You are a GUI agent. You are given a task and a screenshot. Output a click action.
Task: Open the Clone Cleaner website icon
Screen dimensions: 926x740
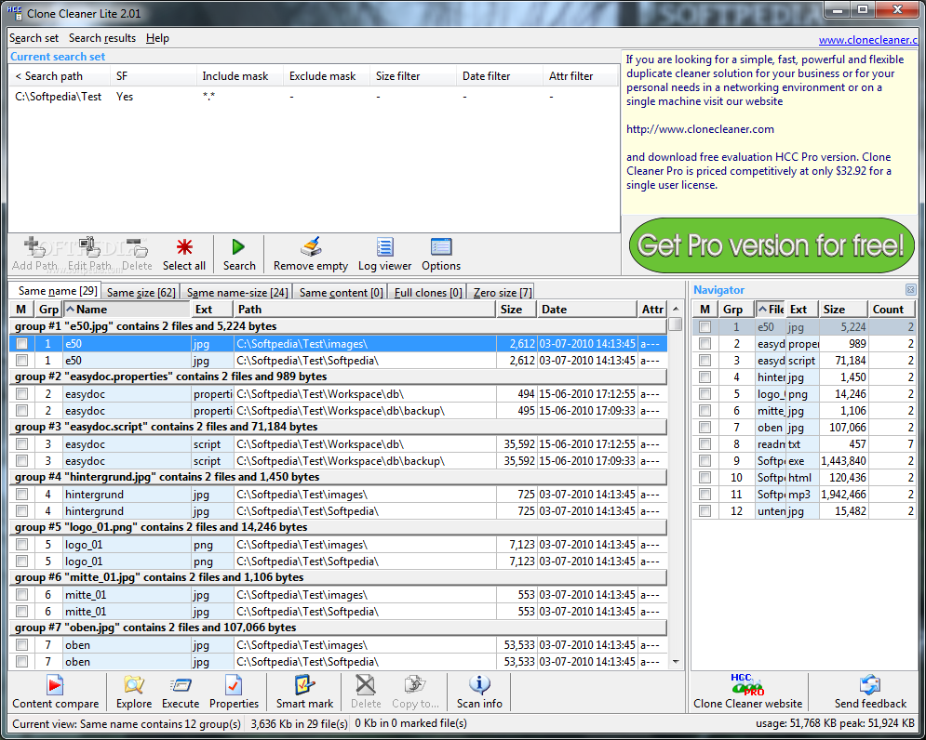(x=747, y=685)
